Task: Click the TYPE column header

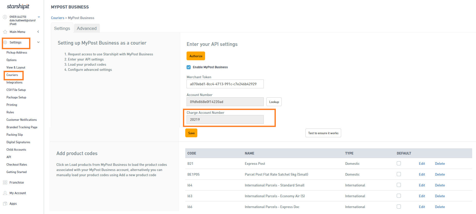Action: 349,153
